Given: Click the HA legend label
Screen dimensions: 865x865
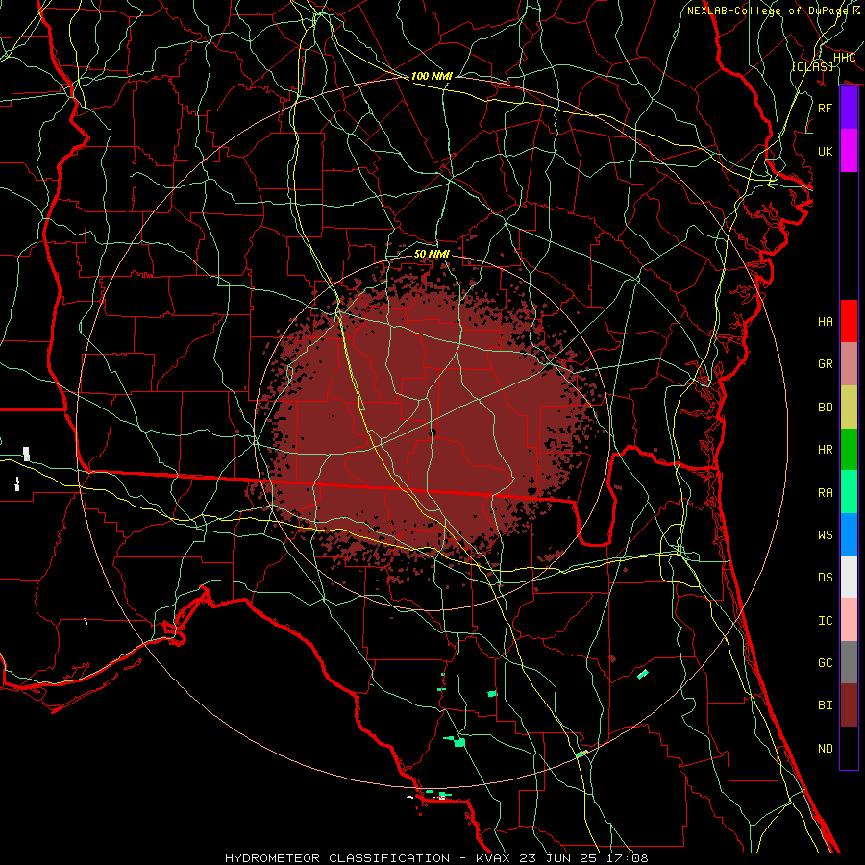Looking at the screenshot, I should 826,322.
